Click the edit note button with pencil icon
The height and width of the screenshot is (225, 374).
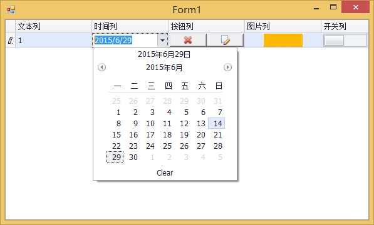click(x=225, y=40)
